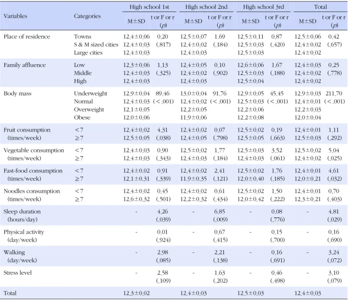Viewport: 351px width, 301px height.
Task: Click the value 1.69 in Place of residence
Action: [220, 36]
